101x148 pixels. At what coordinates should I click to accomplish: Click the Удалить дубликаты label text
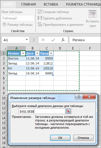click(58, 18)
